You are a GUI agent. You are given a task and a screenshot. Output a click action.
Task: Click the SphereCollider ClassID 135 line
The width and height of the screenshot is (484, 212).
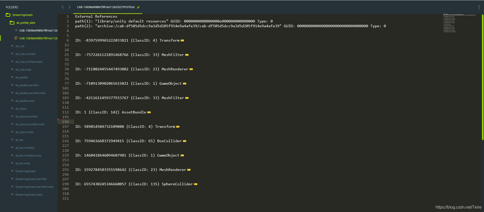coord(134,184)
